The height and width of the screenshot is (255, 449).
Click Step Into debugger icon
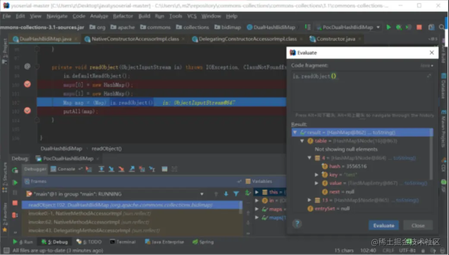(111, 169)
